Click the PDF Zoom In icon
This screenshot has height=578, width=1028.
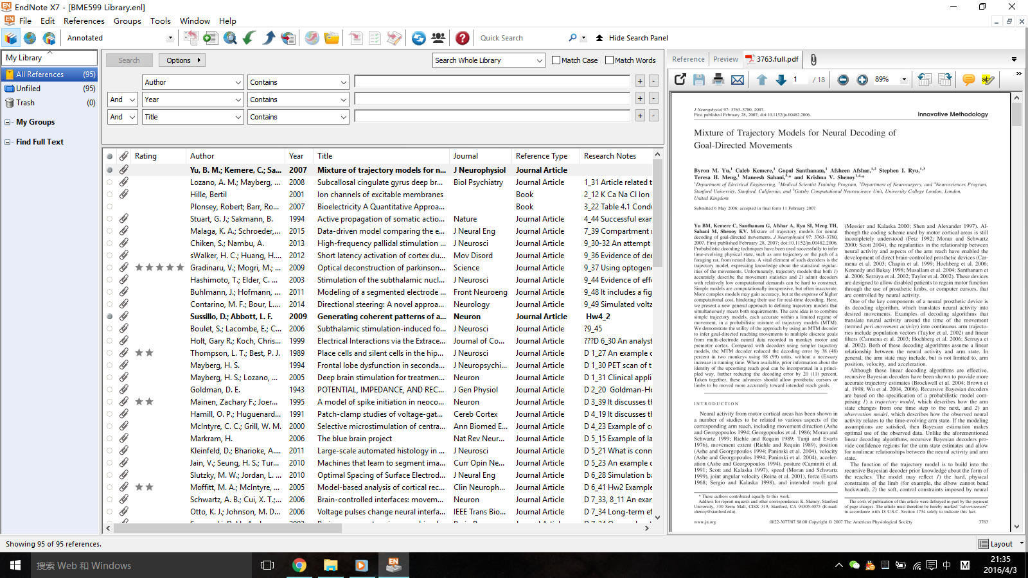click(862, 80)
